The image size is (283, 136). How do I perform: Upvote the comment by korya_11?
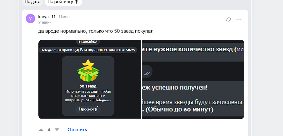click(41, 130)
